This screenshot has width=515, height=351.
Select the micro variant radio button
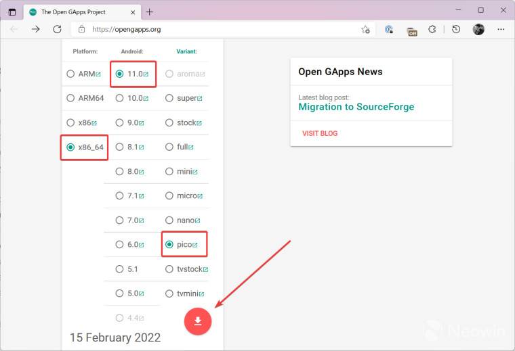tap(169, 195)
